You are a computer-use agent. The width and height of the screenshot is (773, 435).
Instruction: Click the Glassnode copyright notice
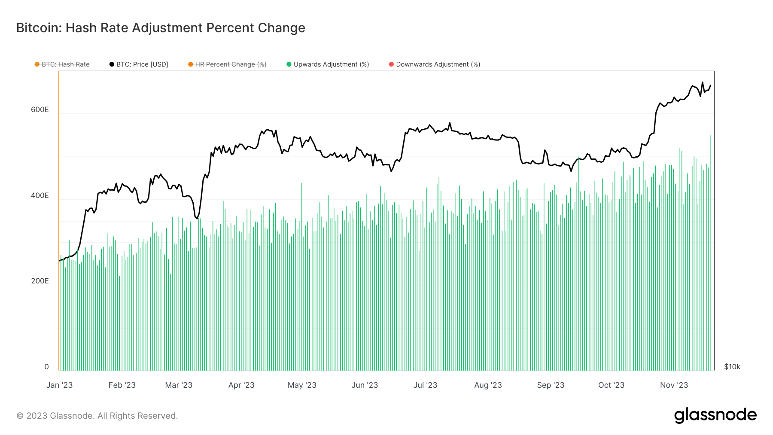97,416
